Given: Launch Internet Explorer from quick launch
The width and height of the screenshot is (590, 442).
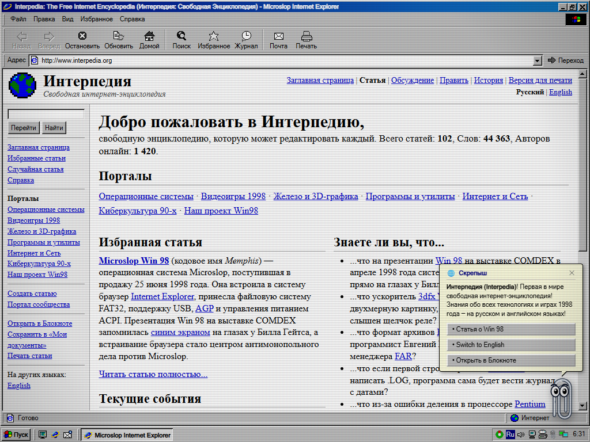Looking at the screenshot, I should [55, 435].
